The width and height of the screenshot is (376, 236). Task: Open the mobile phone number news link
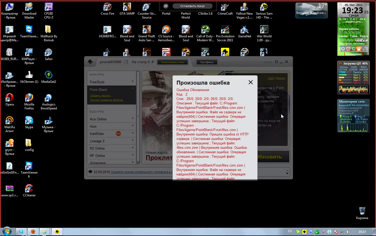[141, 172]
